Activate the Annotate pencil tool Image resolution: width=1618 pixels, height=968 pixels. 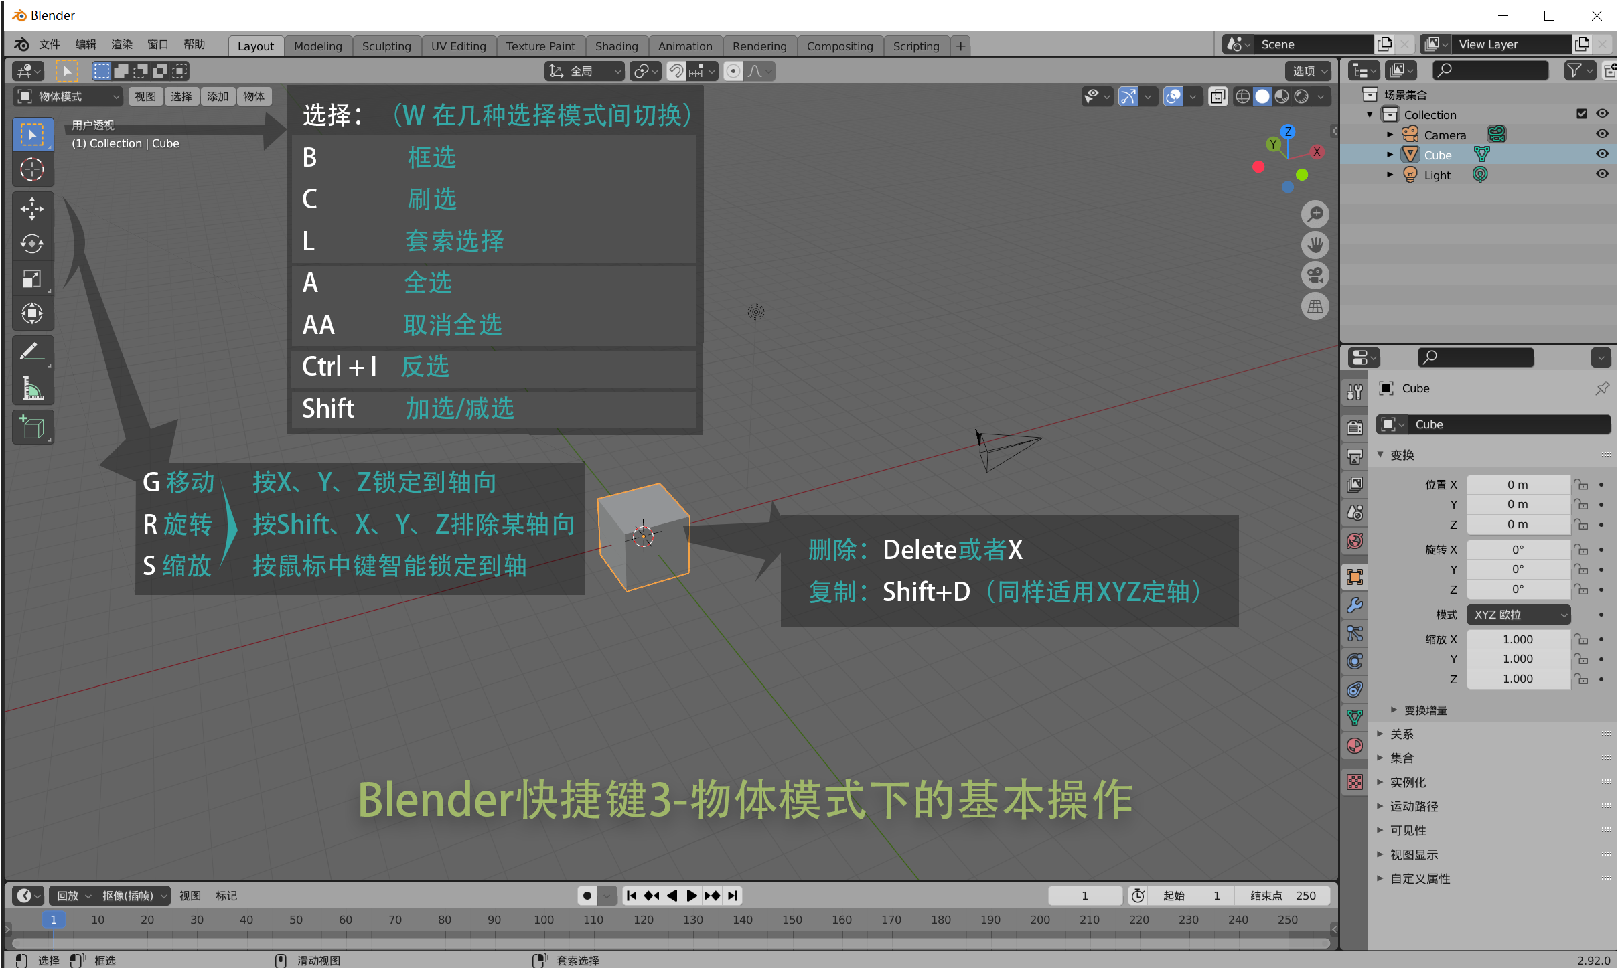(x=31, y=351)
